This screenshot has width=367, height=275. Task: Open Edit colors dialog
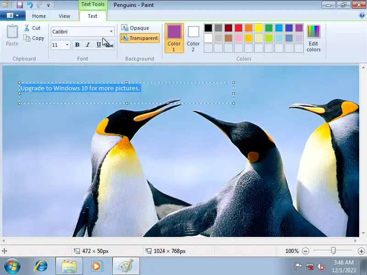[313, 38]
